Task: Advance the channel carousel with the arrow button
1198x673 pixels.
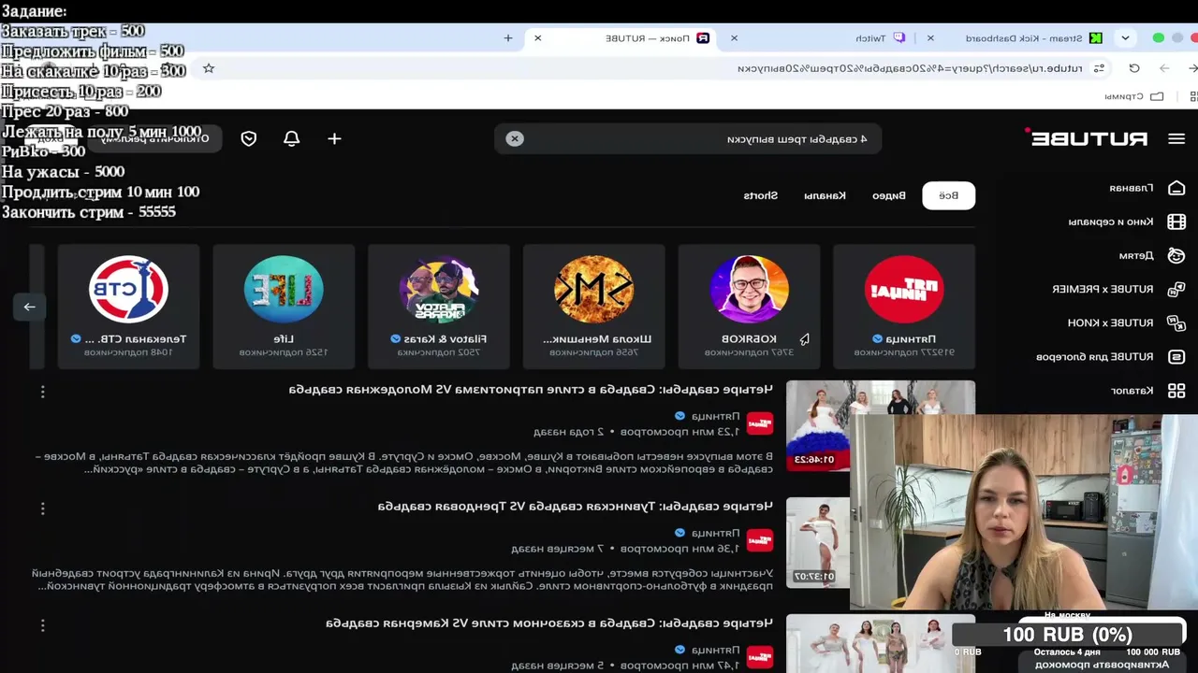Action: [29, 307]
